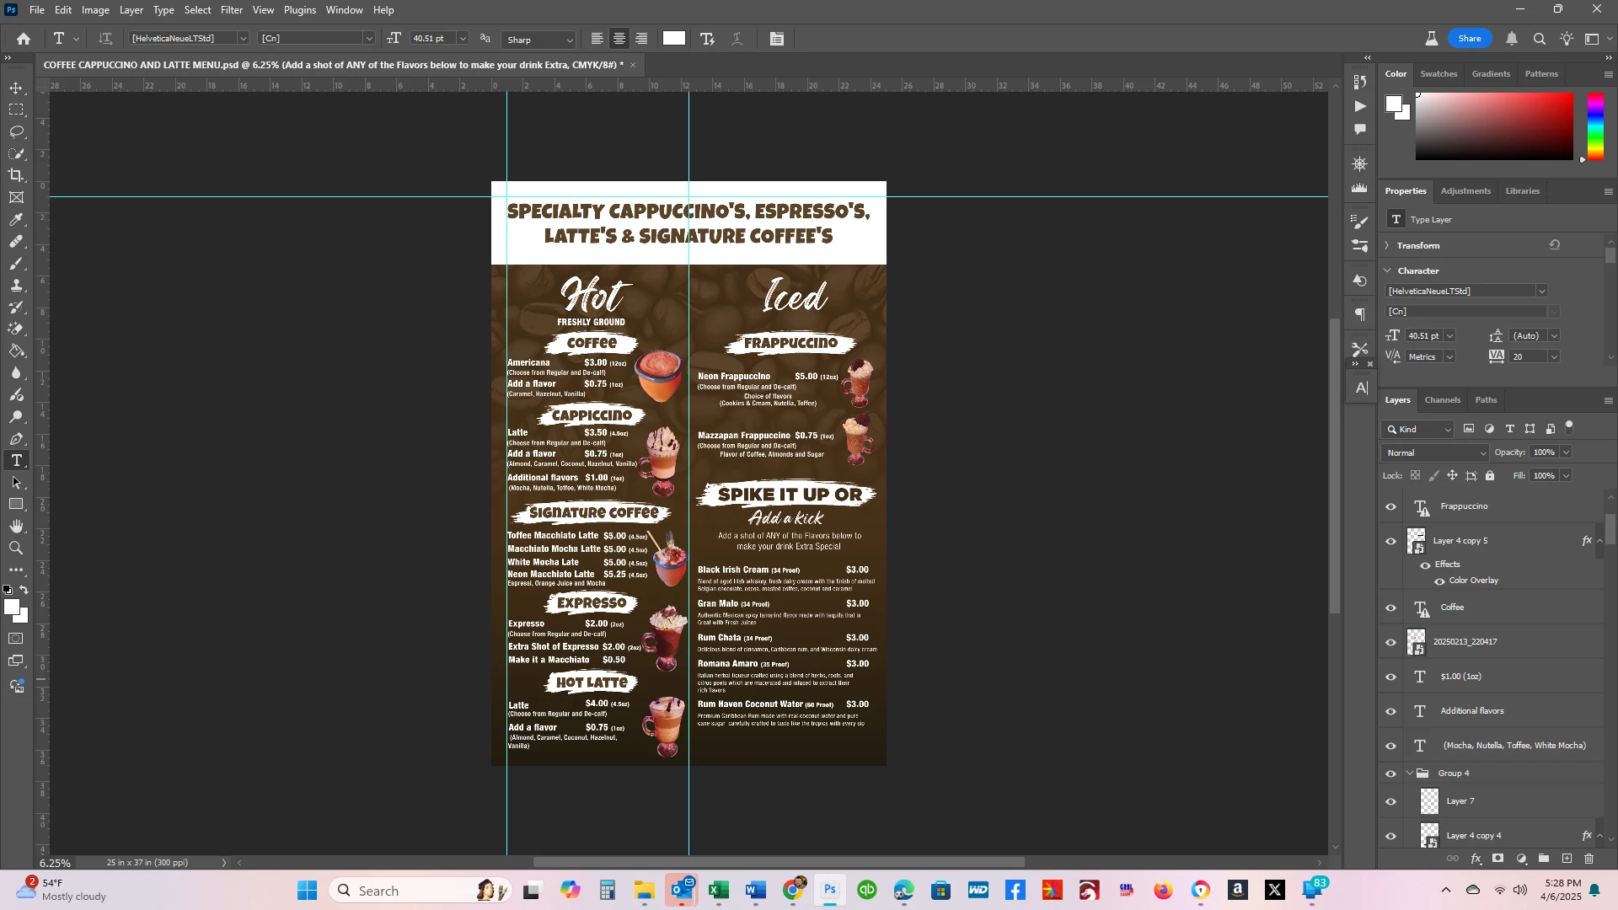Toggle visibility of Group 4
Image resolution: width=1618 pixels, height=910 pixels.
click(1391, 773)
